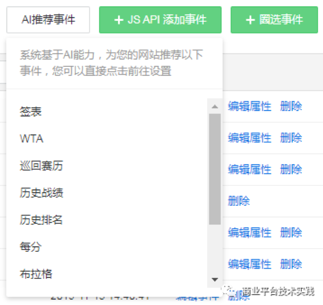
Task: Click the scrollbar up arrow
Action: click(215, 107)
